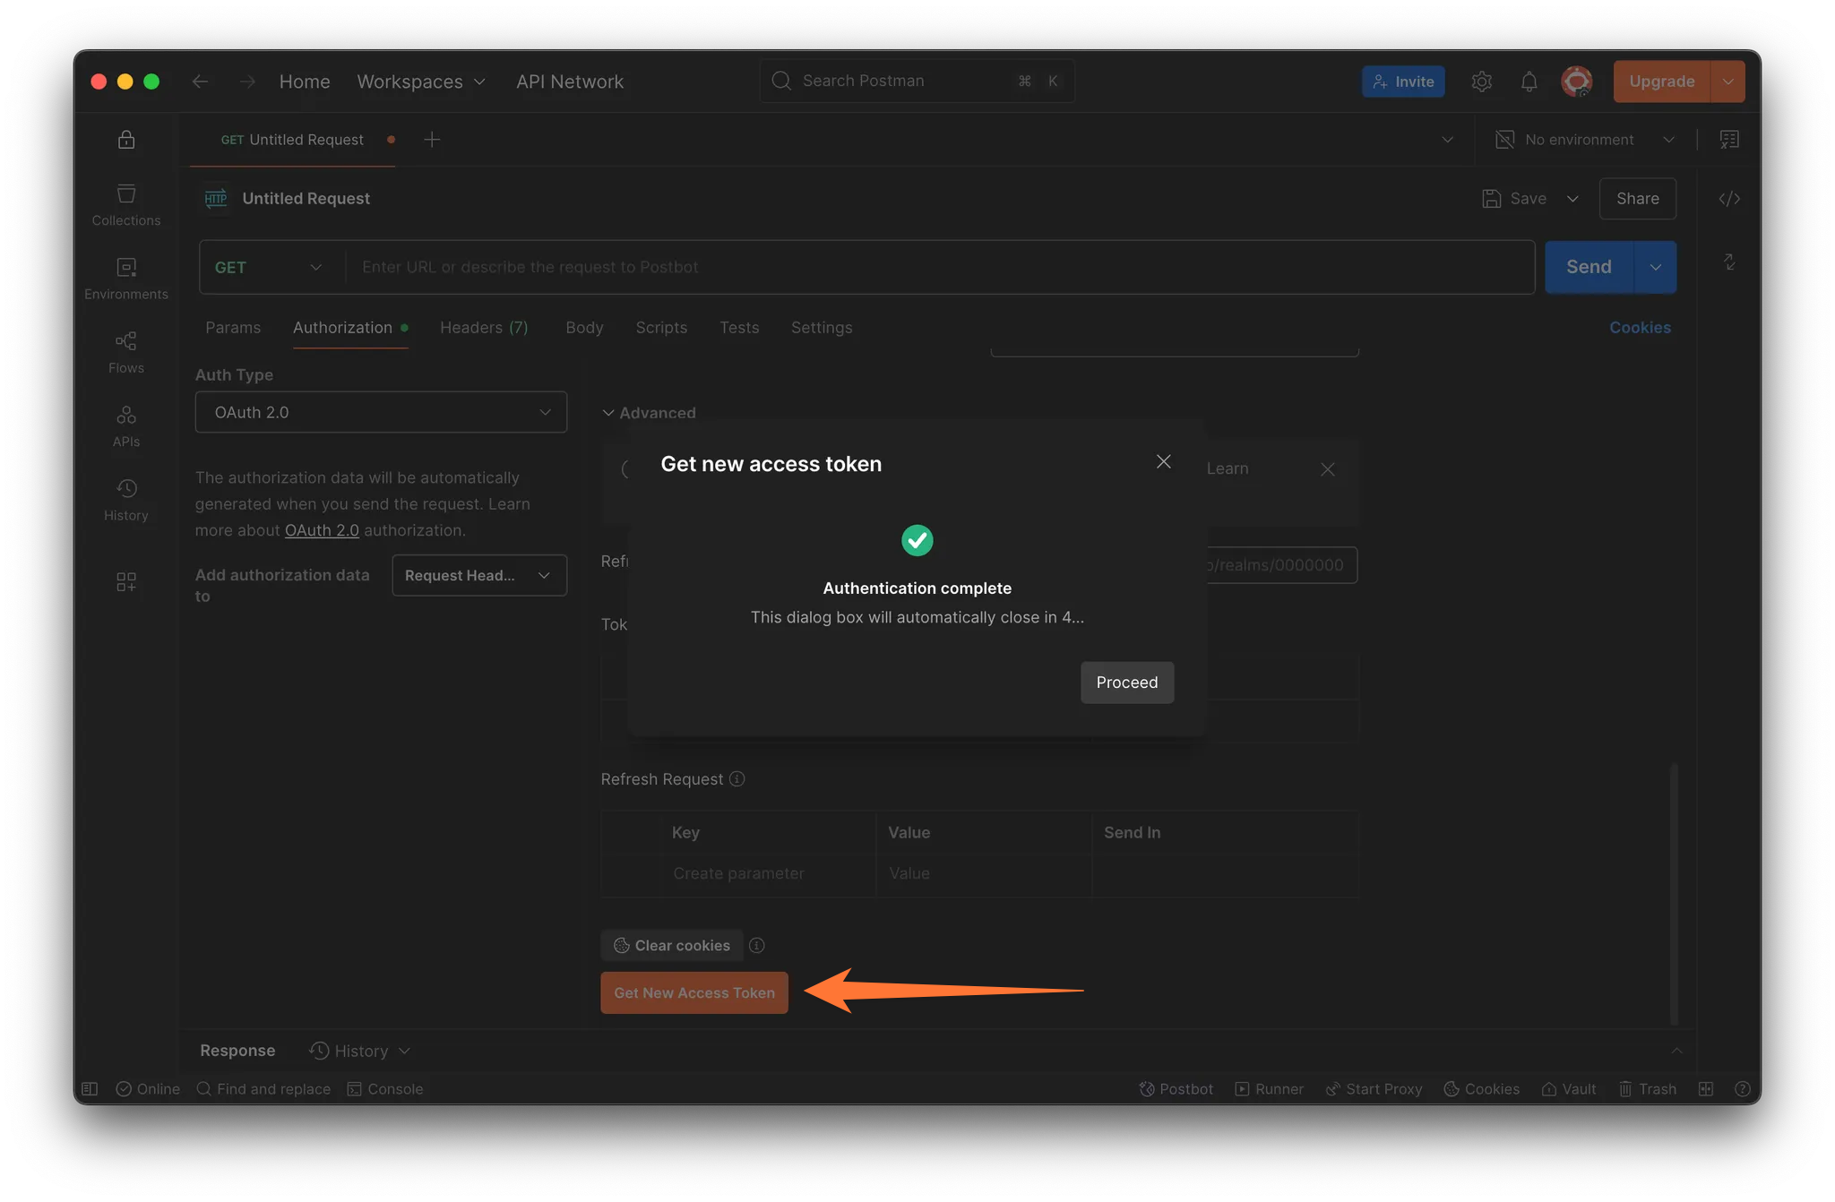Open Postbot from the status bar
Screen dimensions: 1835x1202
tap(1176, 1089)
